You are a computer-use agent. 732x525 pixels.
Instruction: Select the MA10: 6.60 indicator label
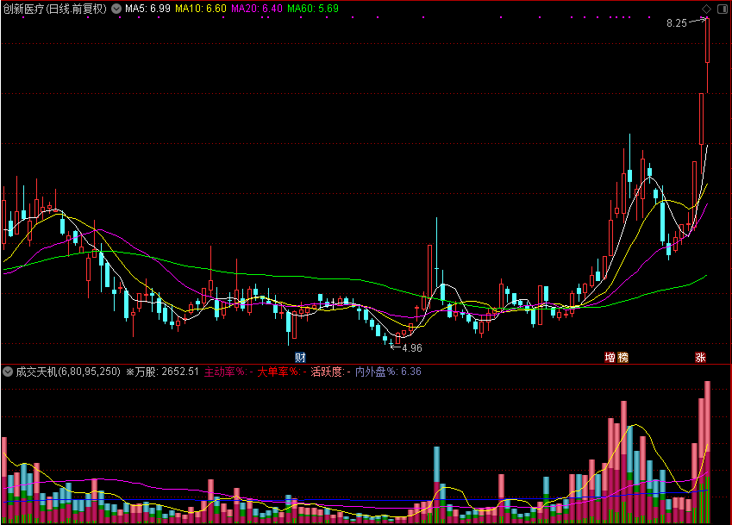pyautogui.click(x=201, y=9)
